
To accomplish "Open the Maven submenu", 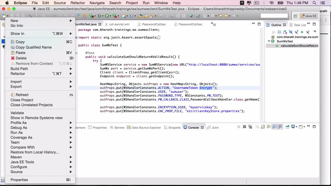I will pos(40,157).
